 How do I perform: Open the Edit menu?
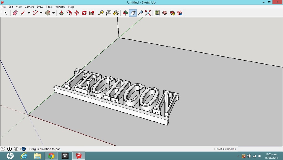tap(11, 7)
